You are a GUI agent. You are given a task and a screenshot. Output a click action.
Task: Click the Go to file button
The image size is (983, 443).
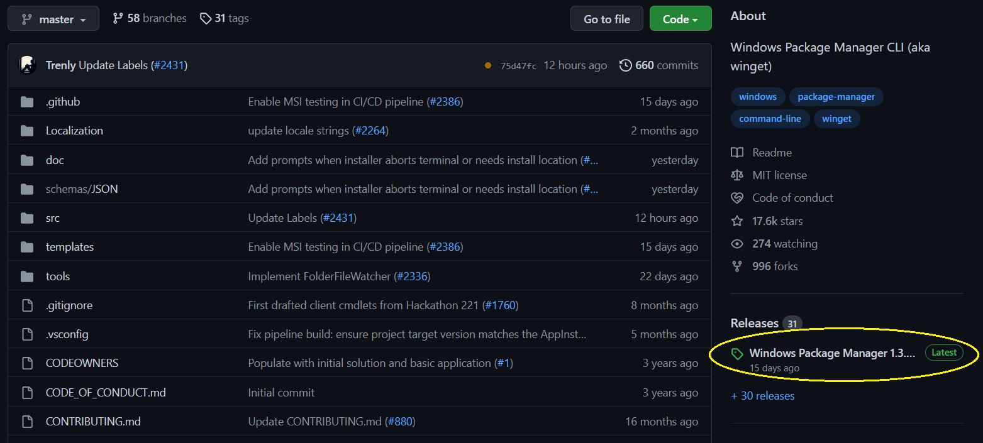click(x=607, y=19)
